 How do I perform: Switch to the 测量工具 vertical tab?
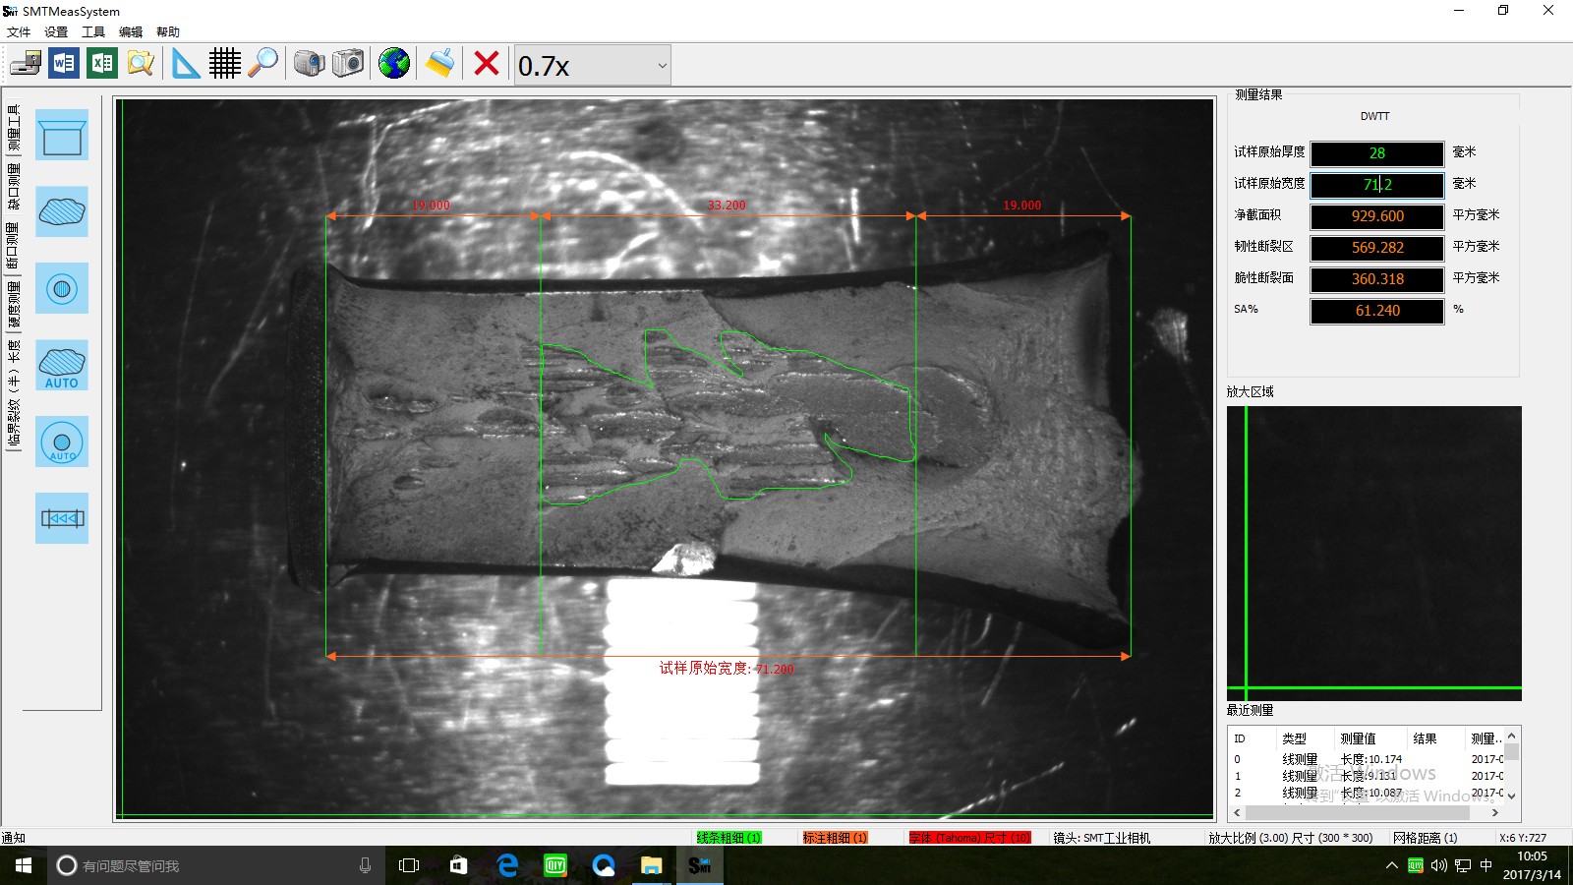coord(13,128)
